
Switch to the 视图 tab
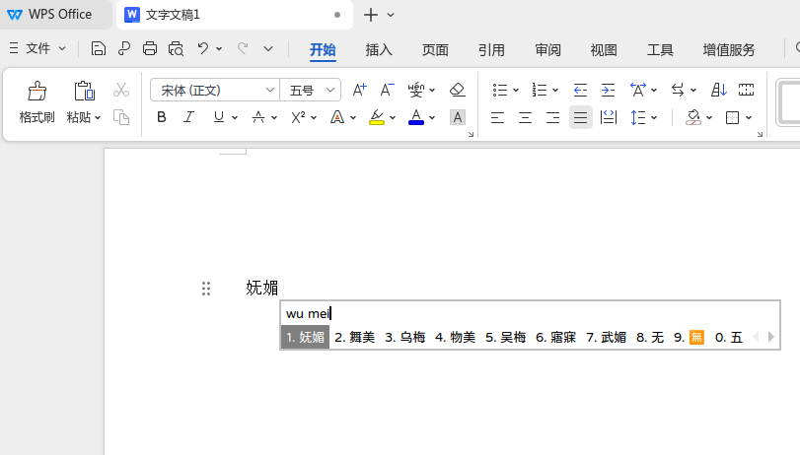click(604, 50)
